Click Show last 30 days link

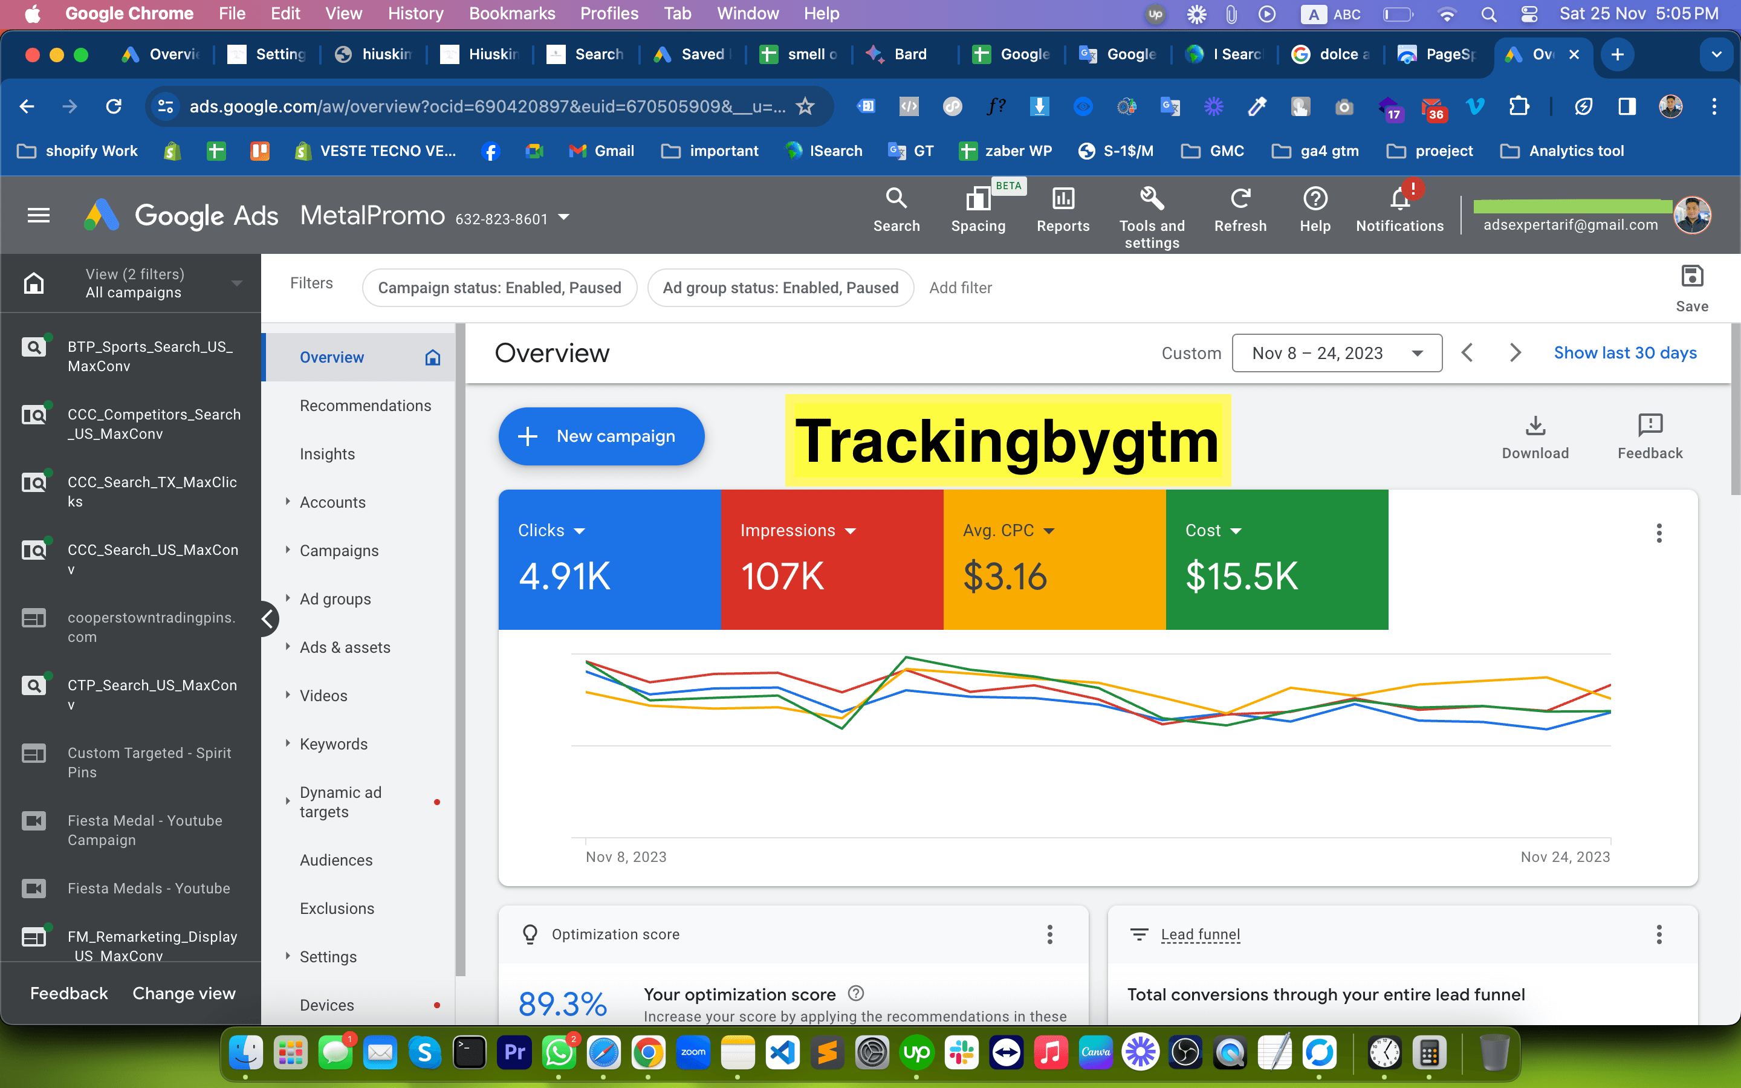tap(1626, 352)
